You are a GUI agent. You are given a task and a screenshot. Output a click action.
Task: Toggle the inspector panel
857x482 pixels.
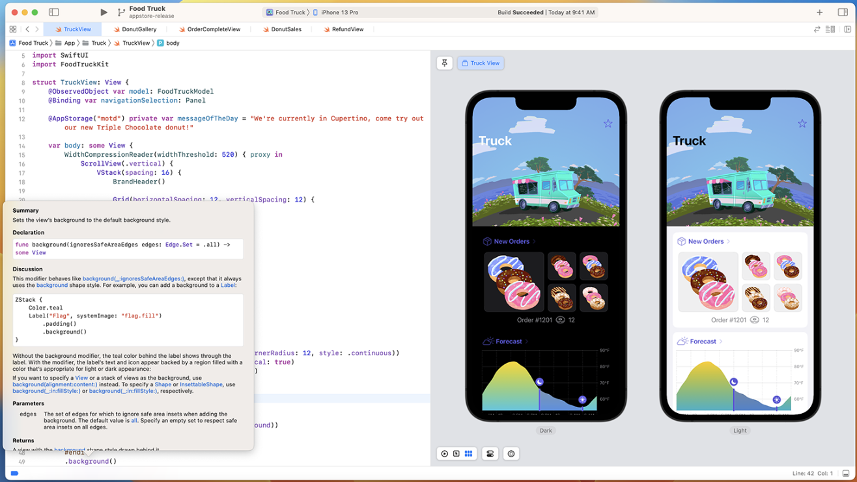[x=843, y=12]
